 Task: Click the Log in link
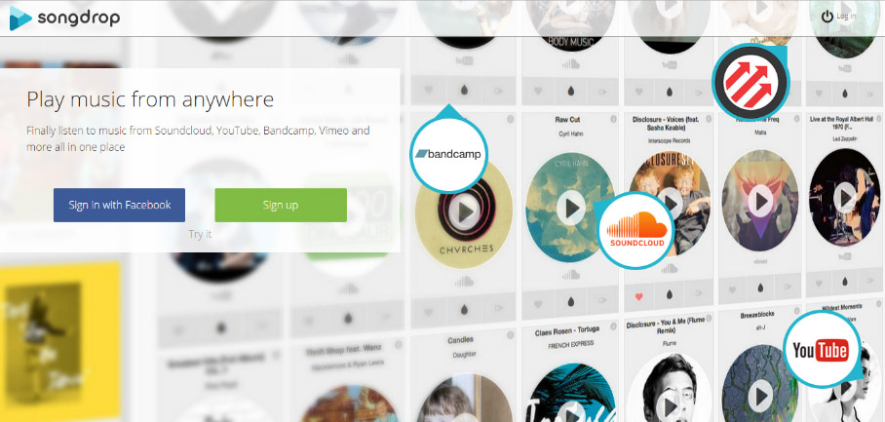(845, 17)
